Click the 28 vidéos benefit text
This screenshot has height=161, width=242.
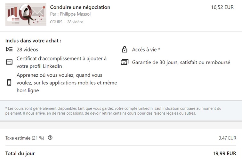[x=27, y=50]
